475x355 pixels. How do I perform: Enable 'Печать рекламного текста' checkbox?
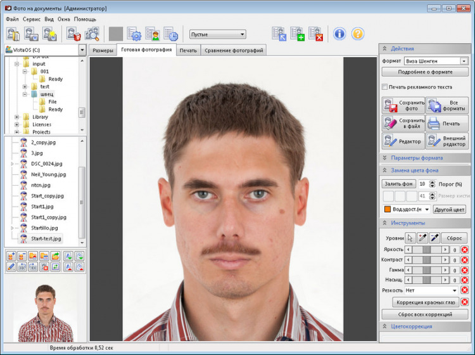coord(385,87)
